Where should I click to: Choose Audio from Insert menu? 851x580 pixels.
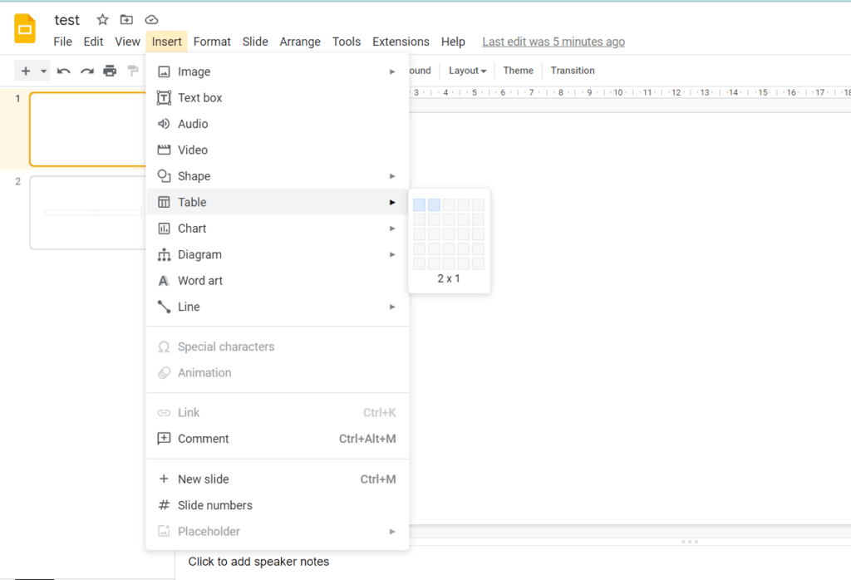tap(278, 124)
